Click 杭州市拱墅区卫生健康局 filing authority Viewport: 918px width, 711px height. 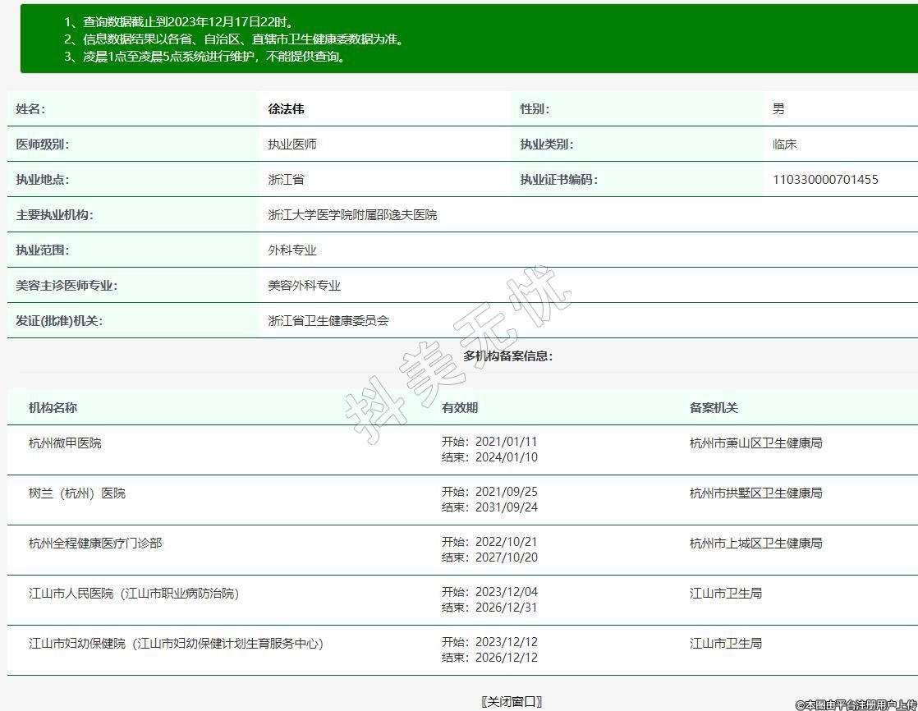(x=755, y=493)
